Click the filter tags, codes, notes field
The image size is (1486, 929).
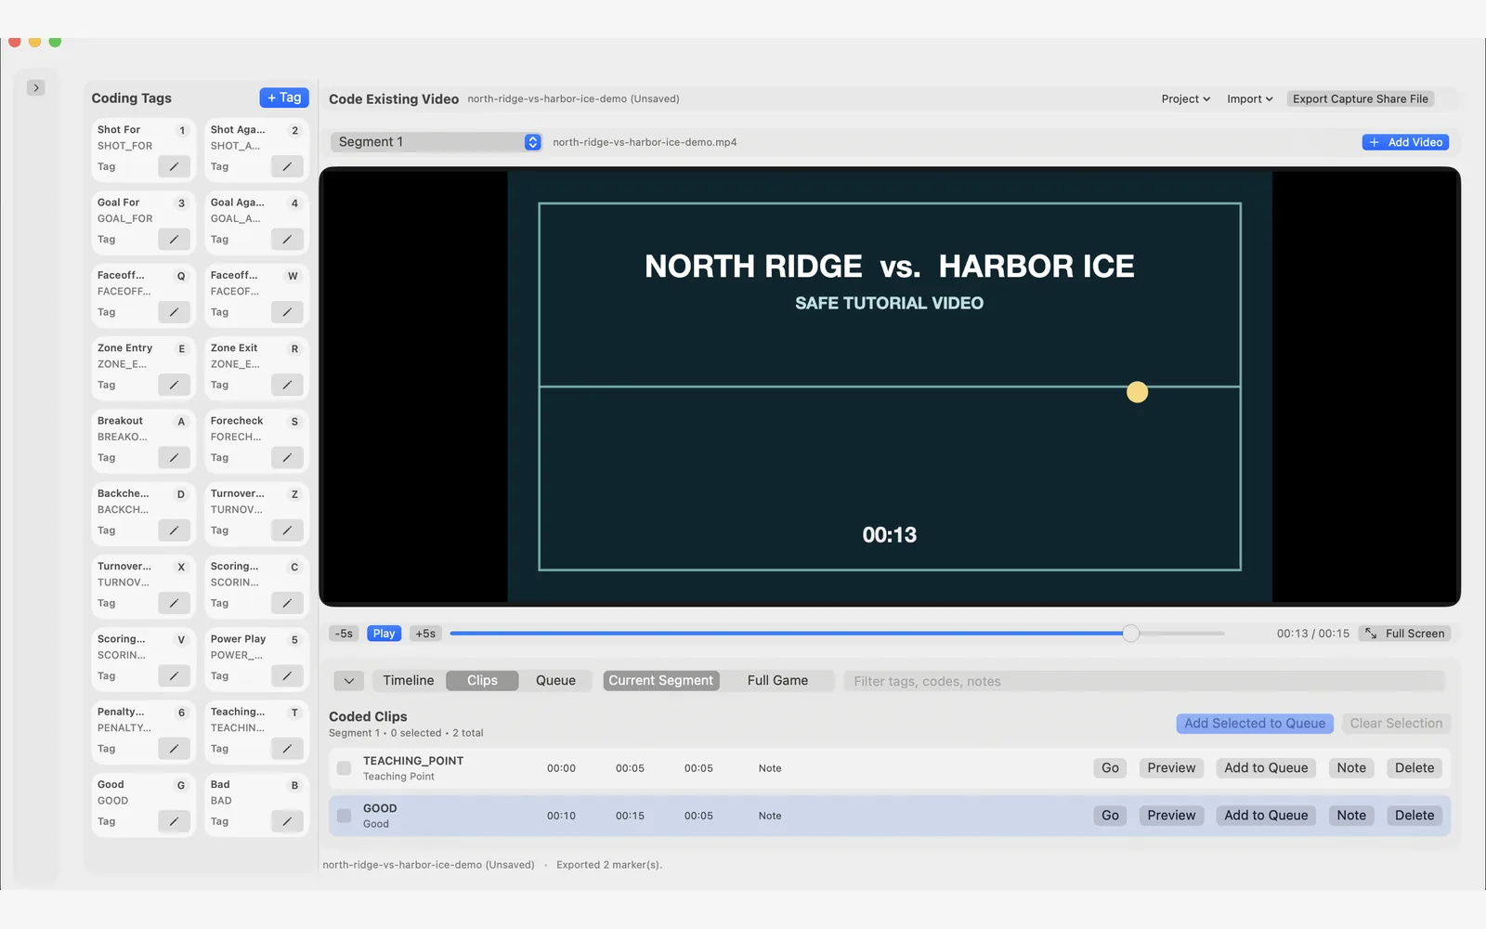click(1144, 681)
